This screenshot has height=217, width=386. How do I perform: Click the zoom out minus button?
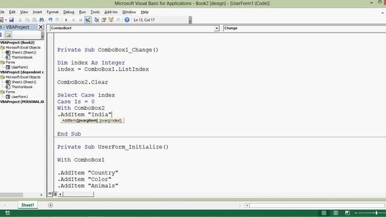[355, 213]
